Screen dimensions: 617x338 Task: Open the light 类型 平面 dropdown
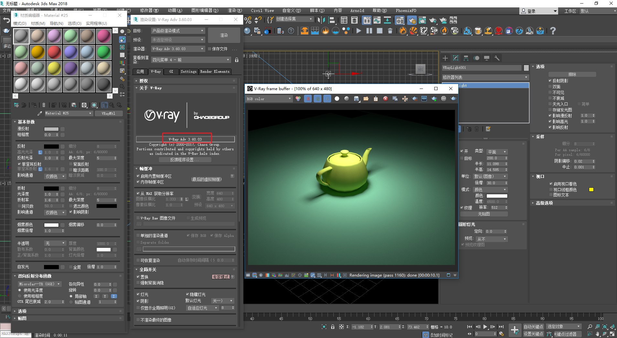[497, 152]
